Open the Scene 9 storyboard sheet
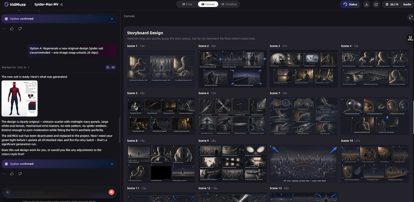 [232, 164]
